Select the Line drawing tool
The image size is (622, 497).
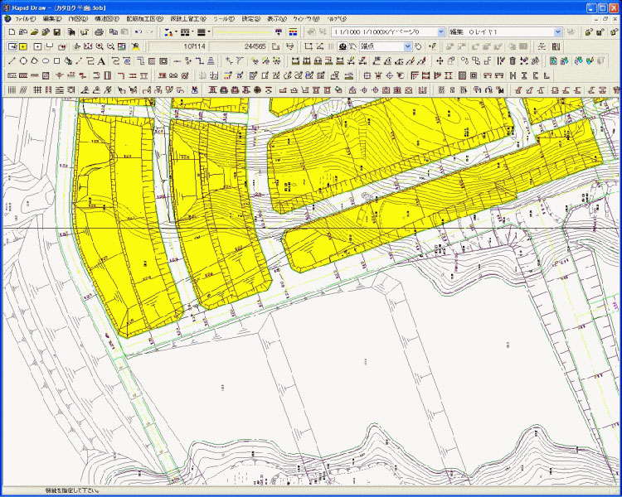11,60
